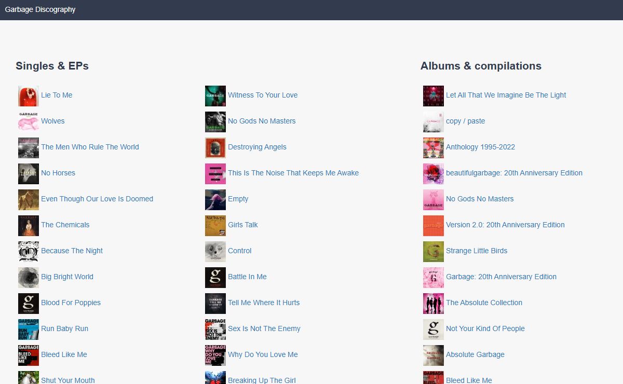This screenshot has width=623, height=384.
Task: Open the Destroying Angels link
Action: tap(257, 147)
